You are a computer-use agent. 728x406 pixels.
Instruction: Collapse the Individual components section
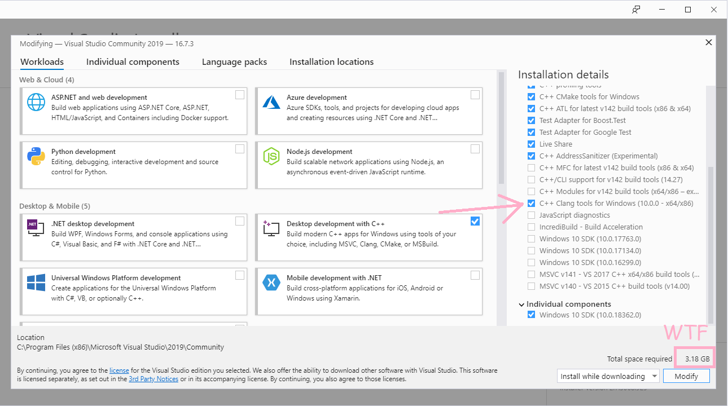[x=521, y=304]
